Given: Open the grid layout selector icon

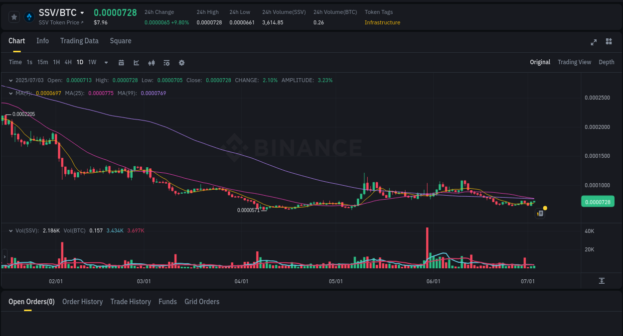Looking at the screenshot, I should pyautogui.click(x=609, y=42).
